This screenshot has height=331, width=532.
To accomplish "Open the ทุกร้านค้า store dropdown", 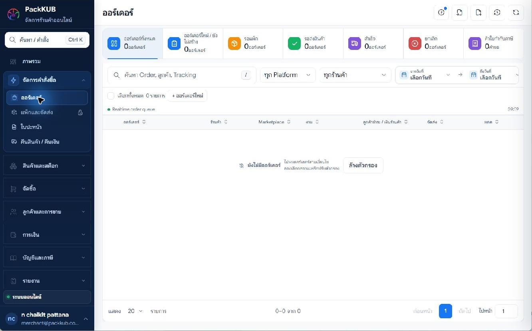I will [x=355, y=75].
